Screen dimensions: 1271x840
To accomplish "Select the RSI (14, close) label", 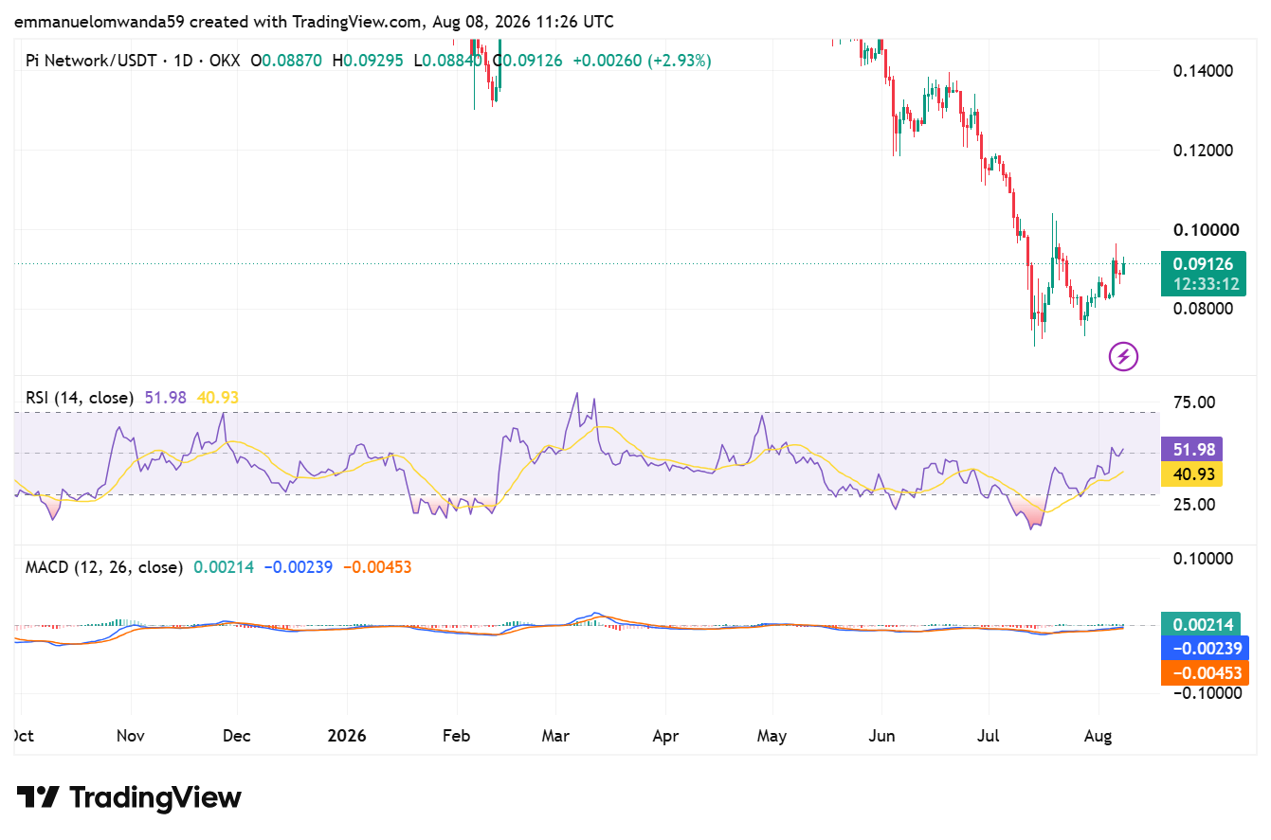I will (80, 398).
